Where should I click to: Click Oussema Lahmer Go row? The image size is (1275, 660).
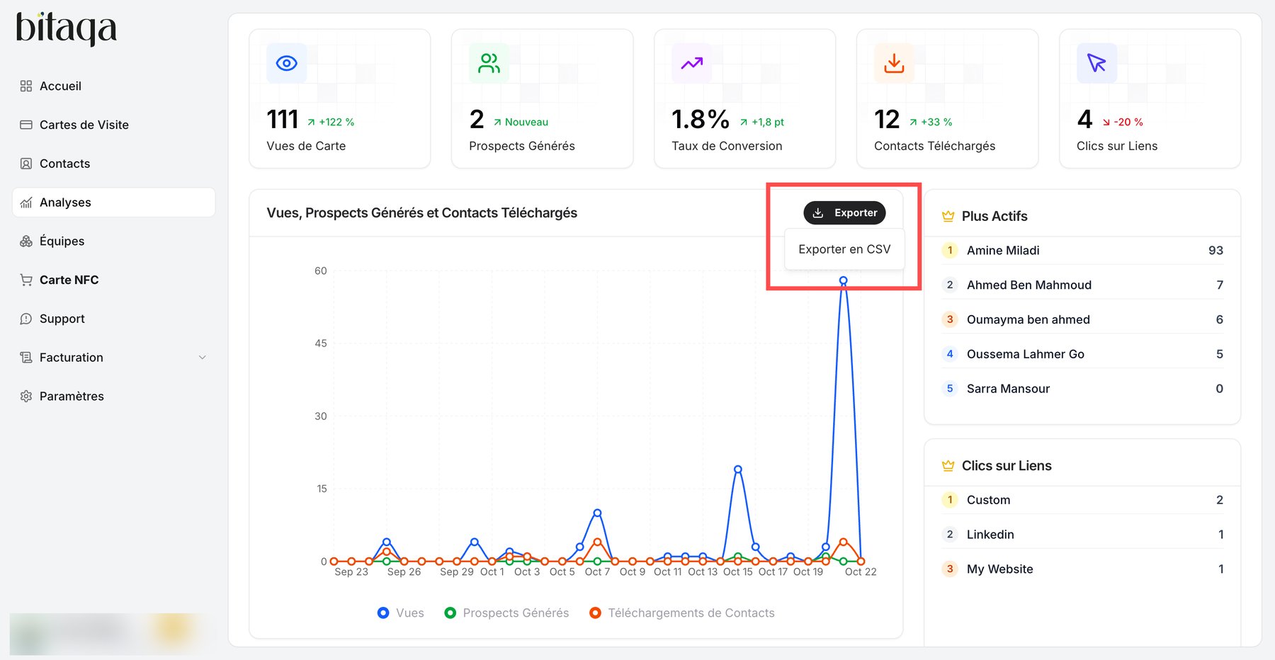pos(1082,354)
